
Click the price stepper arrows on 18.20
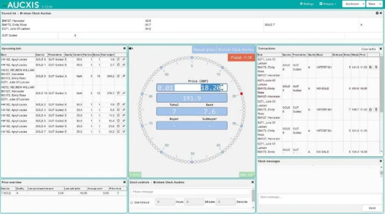(223, 87)
